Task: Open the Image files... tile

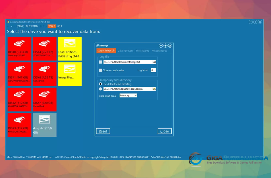Action: pyautogui.click(x=70, y=74)
